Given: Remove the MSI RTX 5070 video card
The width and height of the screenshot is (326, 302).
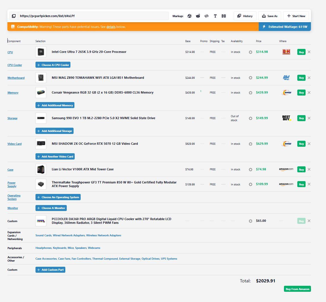Looking at the screenshot, I should [x=309, y=144].
